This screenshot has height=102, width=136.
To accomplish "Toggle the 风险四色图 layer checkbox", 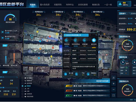I will click(x=22, y=97).
